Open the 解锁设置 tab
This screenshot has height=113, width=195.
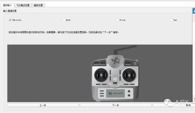(38, 5)
